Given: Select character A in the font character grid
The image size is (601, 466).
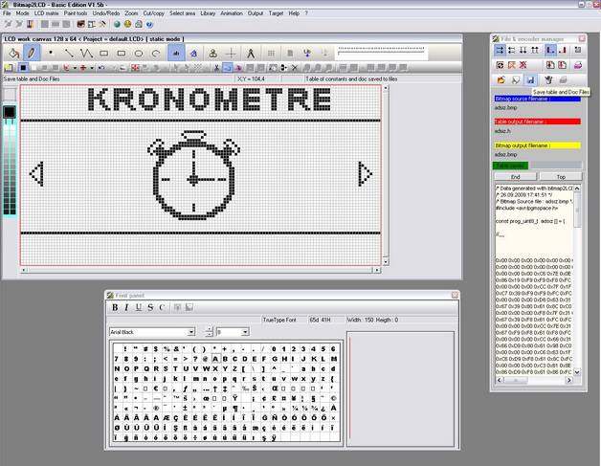Looking at the screenshot, I should pos(215,359).
